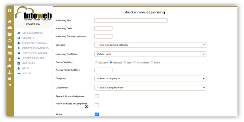244x122 pixels.
Task: Click the home icon in the gold sidebar
Action: point(9,22)
